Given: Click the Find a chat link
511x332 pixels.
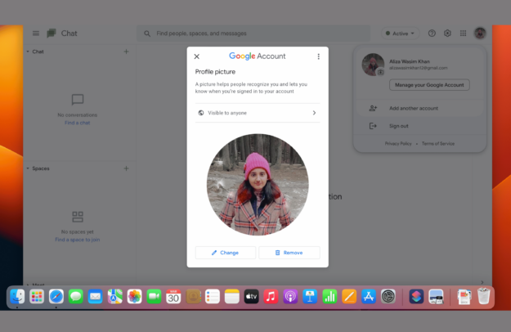Looking at the screenshot, I should point(77,123).
